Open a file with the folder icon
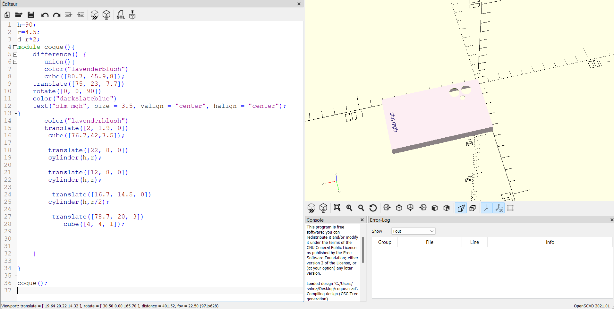 [19, 15]
